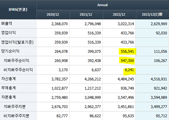Click the 2023/12(E) column header
The width and height of the screenshot is (169, 120).
pos(152,14)
